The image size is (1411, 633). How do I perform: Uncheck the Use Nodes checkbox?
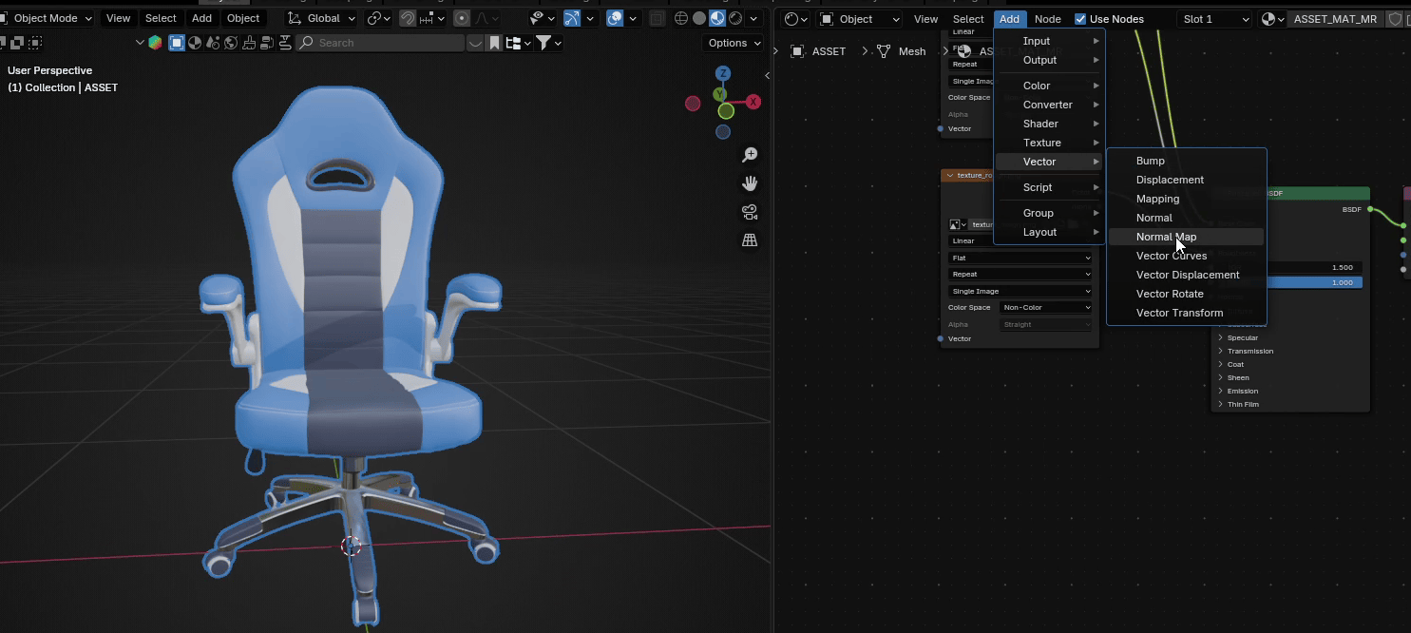pos(1080,19)
